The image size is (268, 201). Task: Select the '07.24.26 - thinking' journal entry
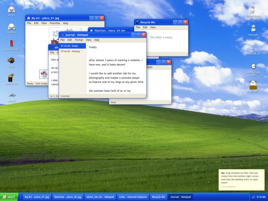coord(72,51)
